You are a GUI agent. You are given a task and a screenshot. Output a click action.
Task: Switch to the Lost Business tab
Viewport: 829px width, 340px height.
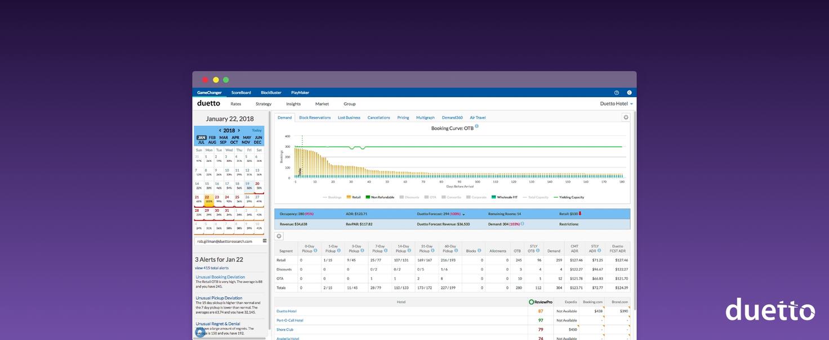(349, 117)
